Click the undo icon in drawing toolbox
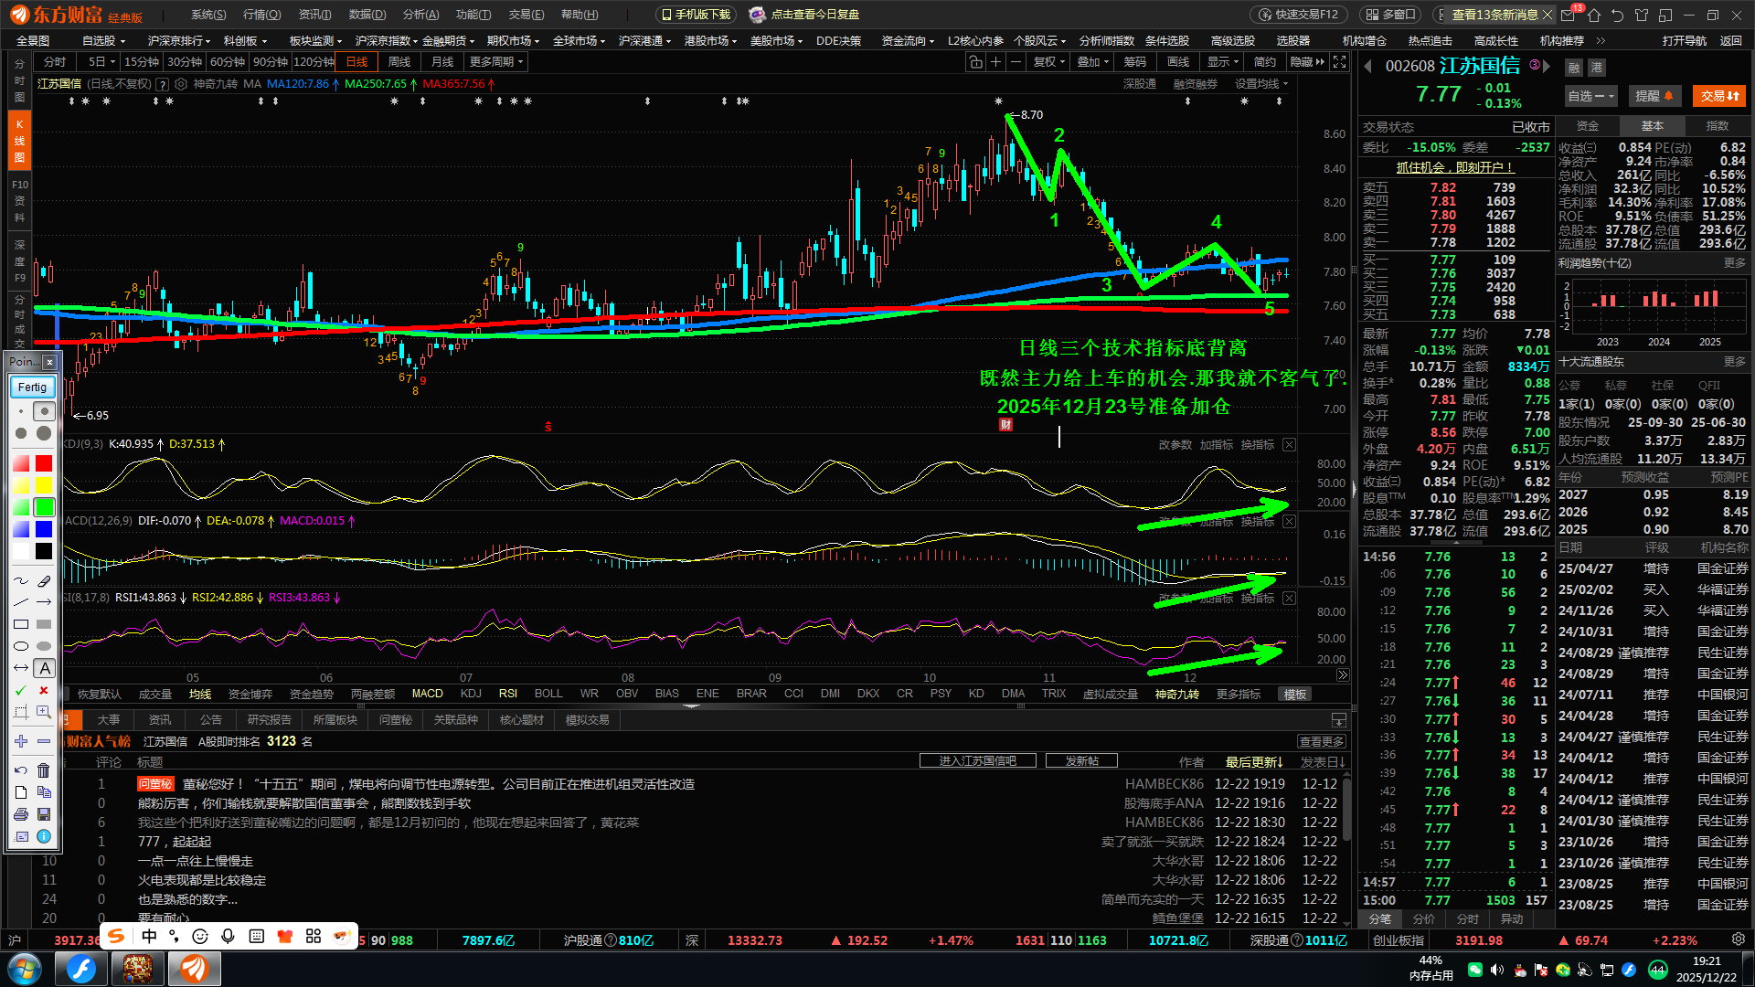The image size is (1755, 987). (x=21, y=770)
